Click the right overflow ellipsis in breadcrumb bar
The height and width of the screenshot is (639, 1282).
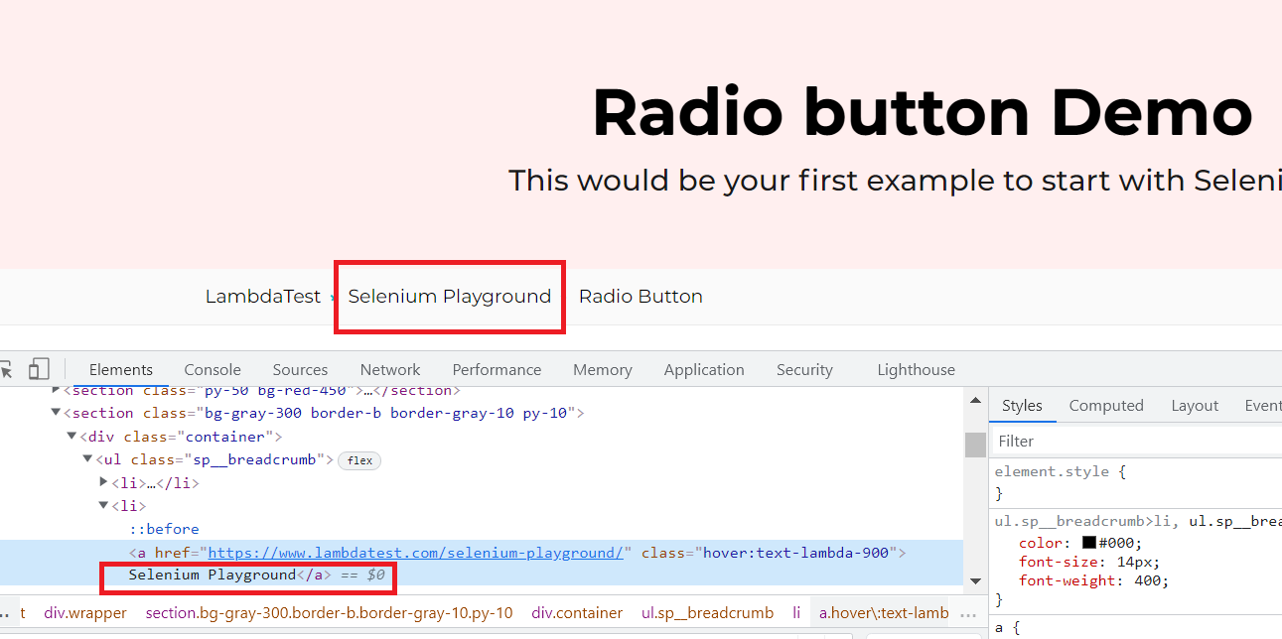(970, 612)
